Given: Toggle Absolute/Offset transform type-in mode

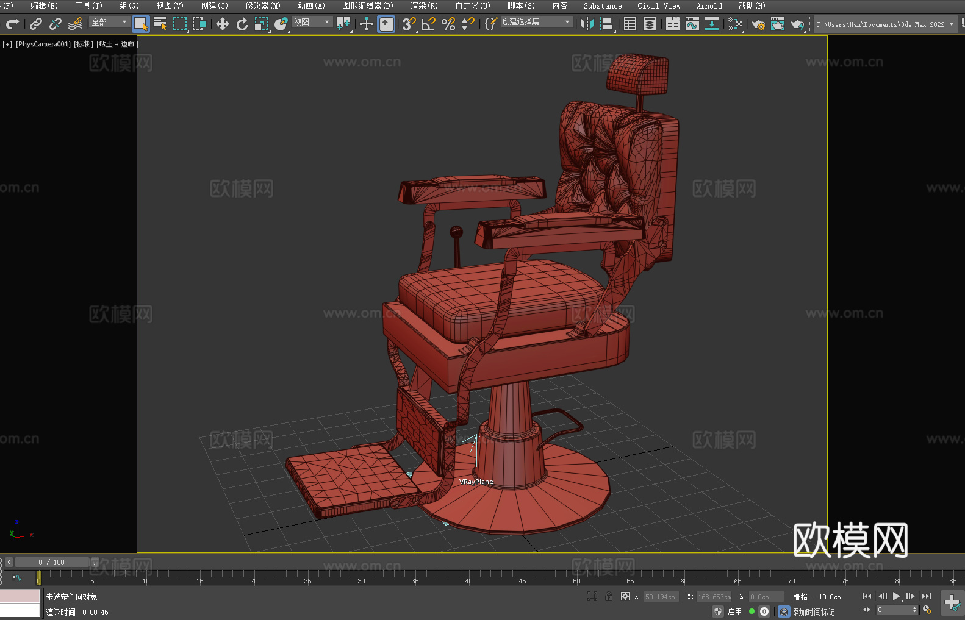Looking at the screenshot, I should [x=625, y=596].
